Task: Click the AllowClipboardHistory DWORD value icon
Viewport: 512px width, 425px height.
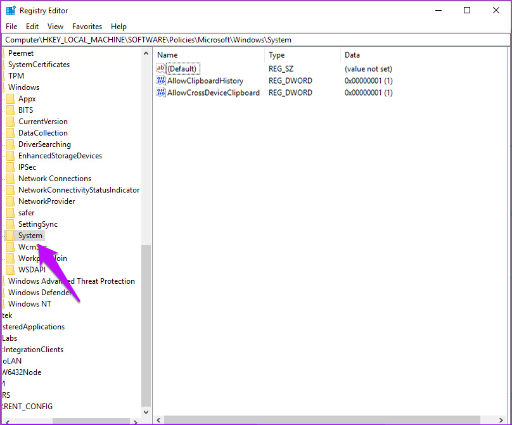Action: point(160,81)
